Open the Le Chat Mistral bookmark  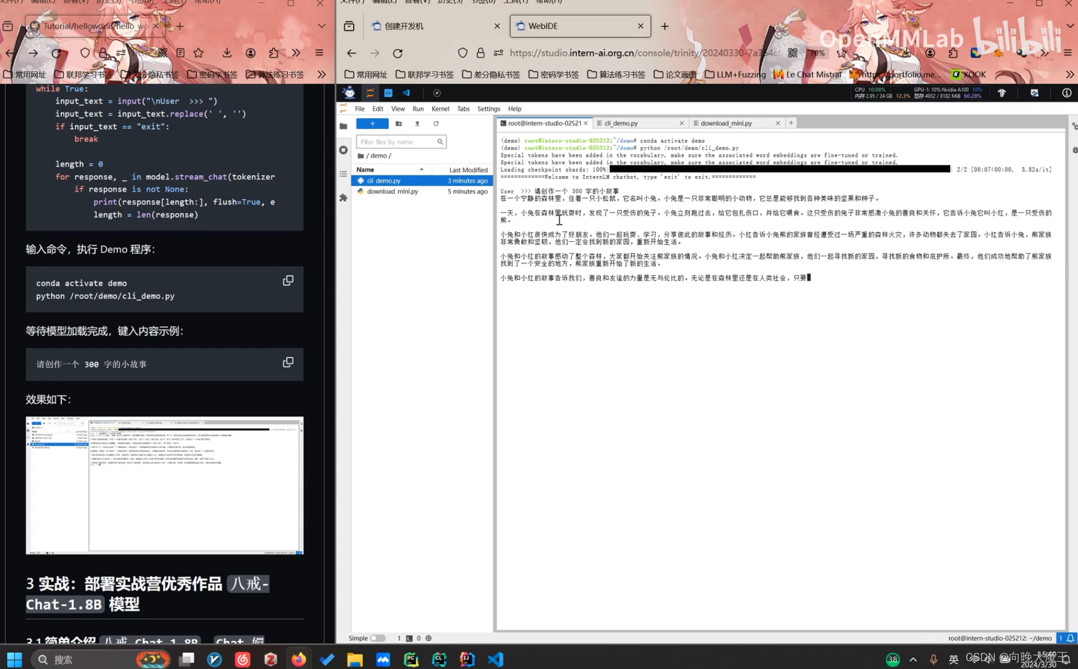(807, 75)
